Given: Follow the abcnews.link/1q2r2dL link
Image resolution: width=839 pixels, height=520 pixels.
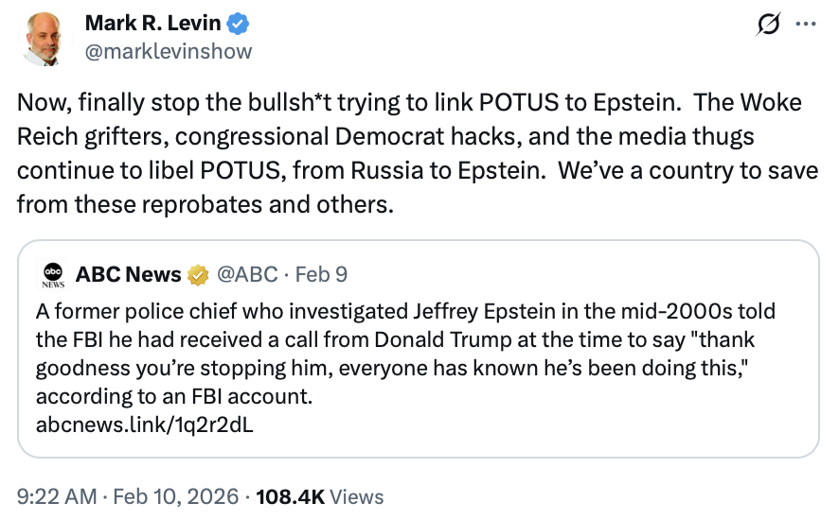Looking at the screenshot, I should pos(144,425).
